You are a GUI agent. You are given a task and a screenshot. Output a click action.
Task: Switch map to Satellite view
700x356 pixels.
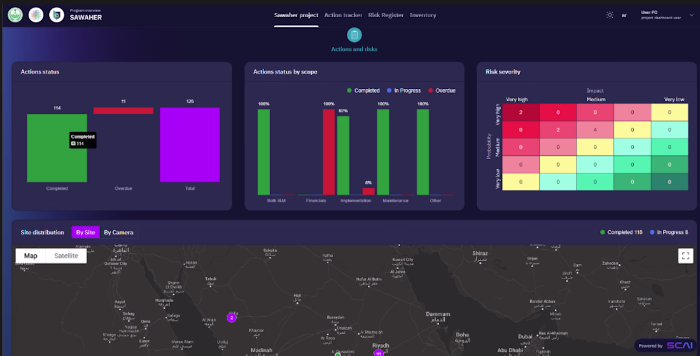click(66, 256)
